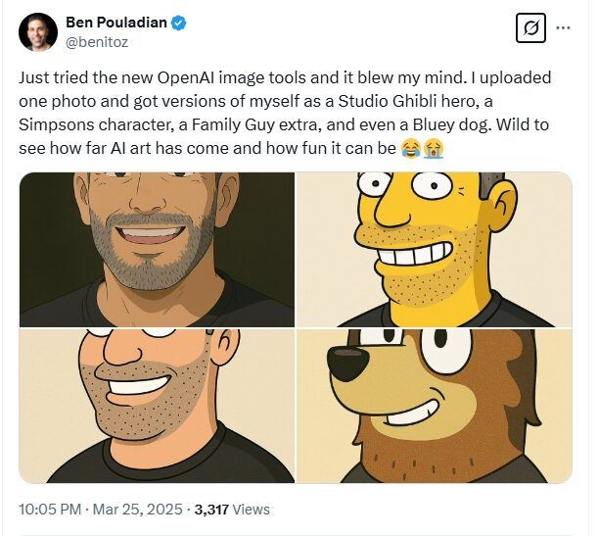Screen dimensions: 599x536
Task: Open the three-dot more options menu
Action: (x=563, y=28)
